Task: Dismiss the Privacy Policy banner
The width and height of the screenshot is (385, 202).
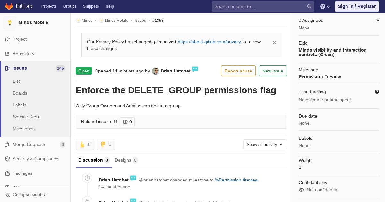Action: (x=274, y=42)
